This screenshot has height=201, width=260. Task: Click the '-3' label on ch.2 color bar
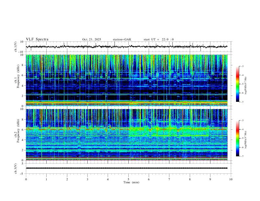[x=242, y=121]
